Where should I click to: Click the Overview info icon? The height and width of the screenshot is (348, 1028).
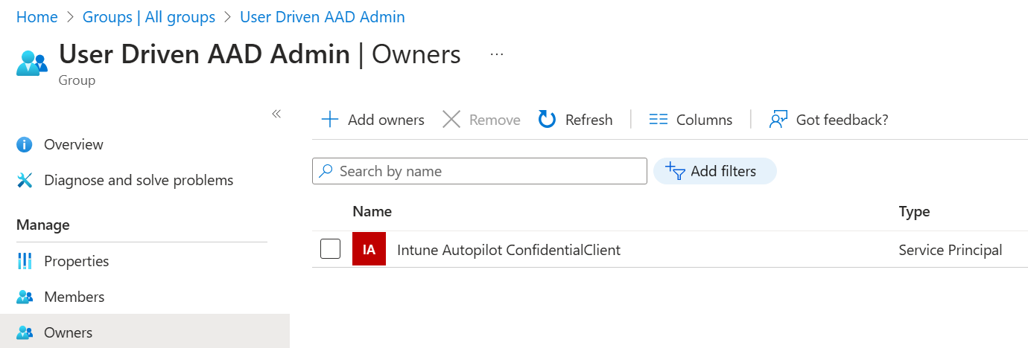click(x=25, y=144)
